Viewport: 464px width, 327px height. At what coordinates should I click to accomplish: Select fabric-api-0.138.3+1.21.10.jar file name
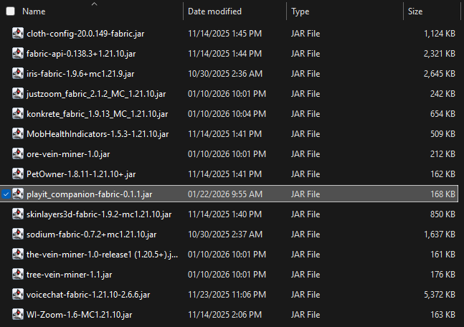81,54
